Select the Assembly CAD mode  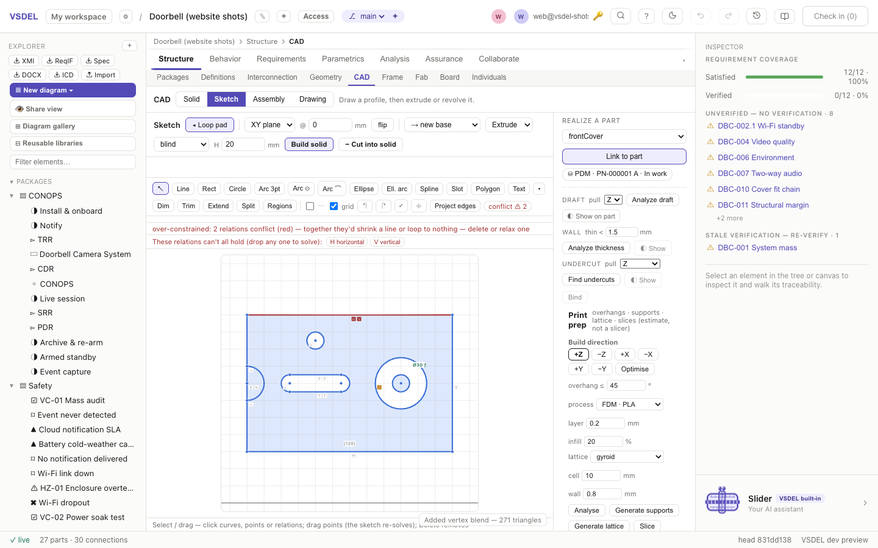coord(269,99)
